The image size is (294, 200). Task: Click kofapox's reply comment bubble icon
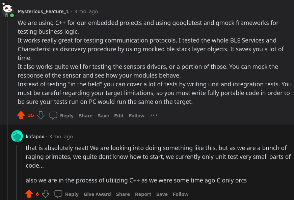[58, 194]
